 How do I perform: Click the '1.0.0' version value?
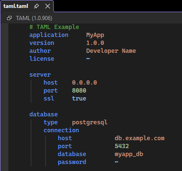[x=95, y=43]
